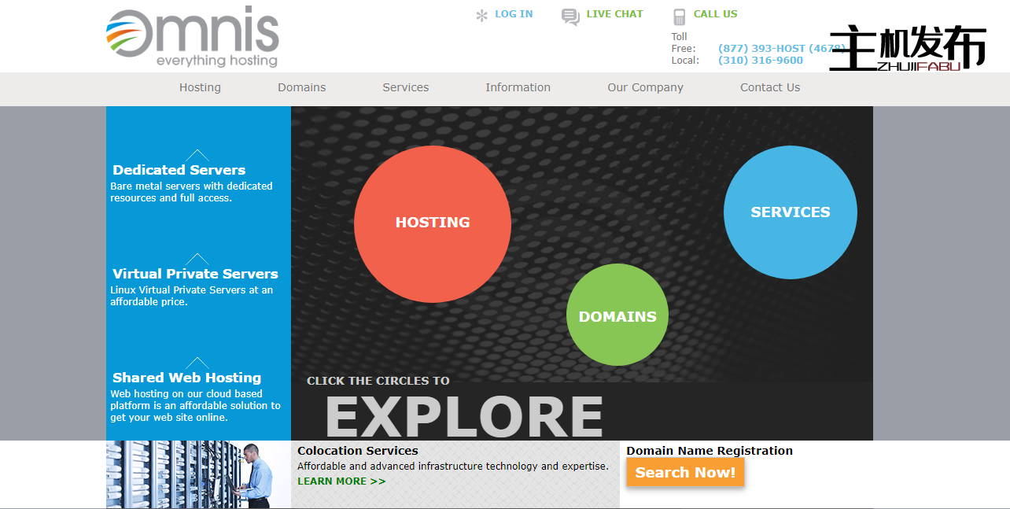Follow the Learn More link for Colocation
Screen dimensions: 1010x509
[x=341, y=481]
